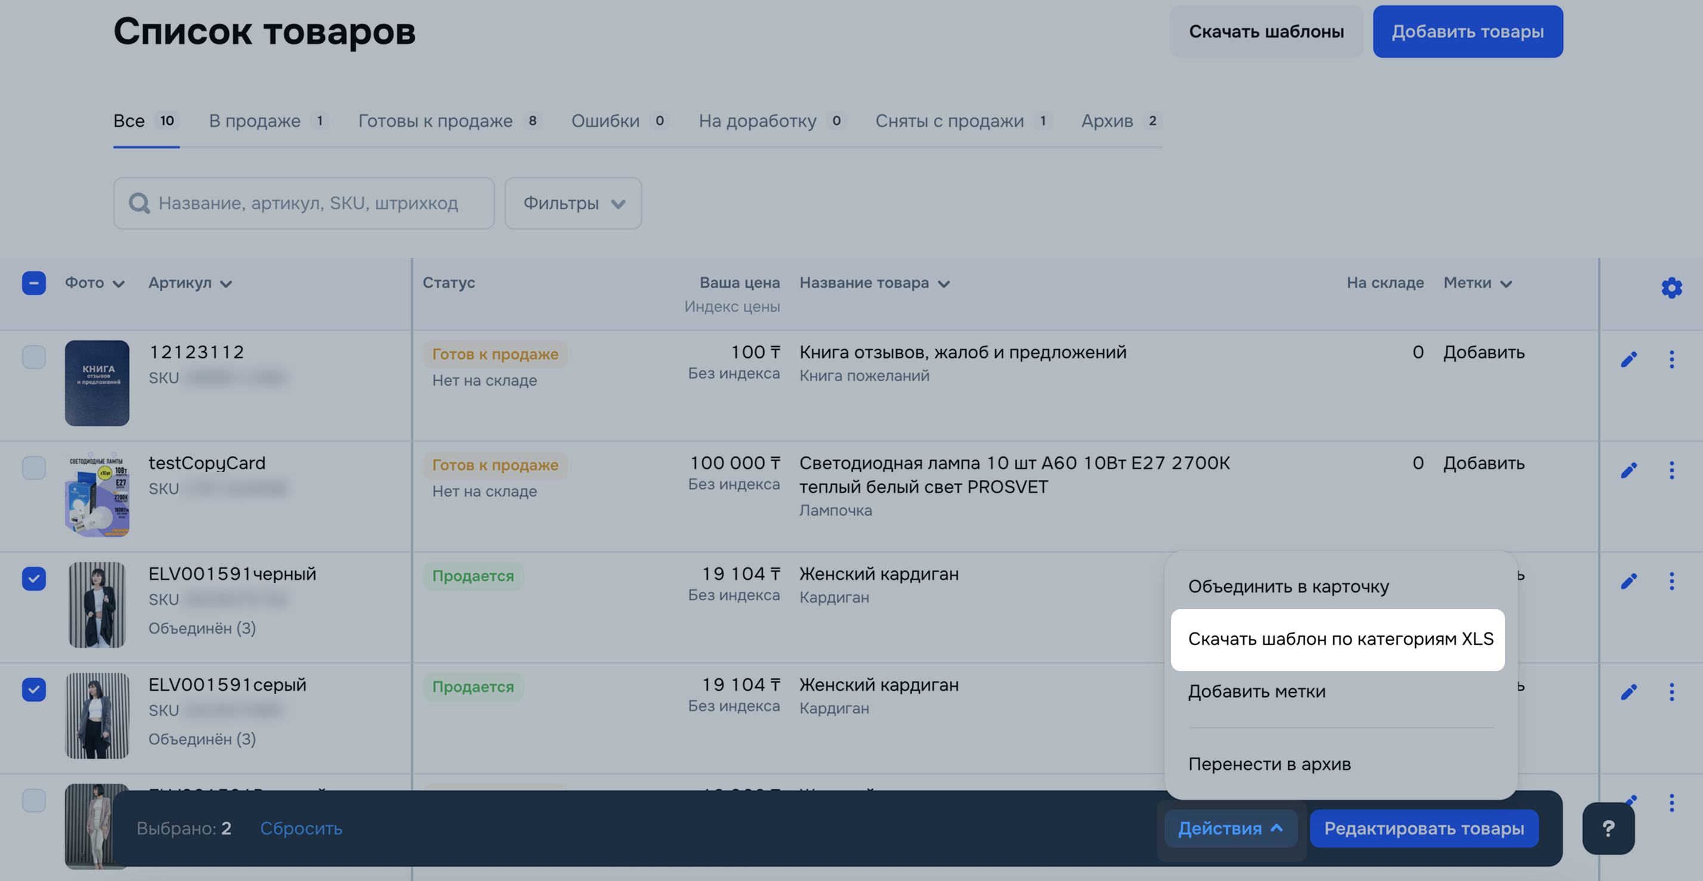Viewport: 1703px width, 881px height.
Task: Click the Добавить товары button
Action: pyautogui.click(x=1467, y=32)
